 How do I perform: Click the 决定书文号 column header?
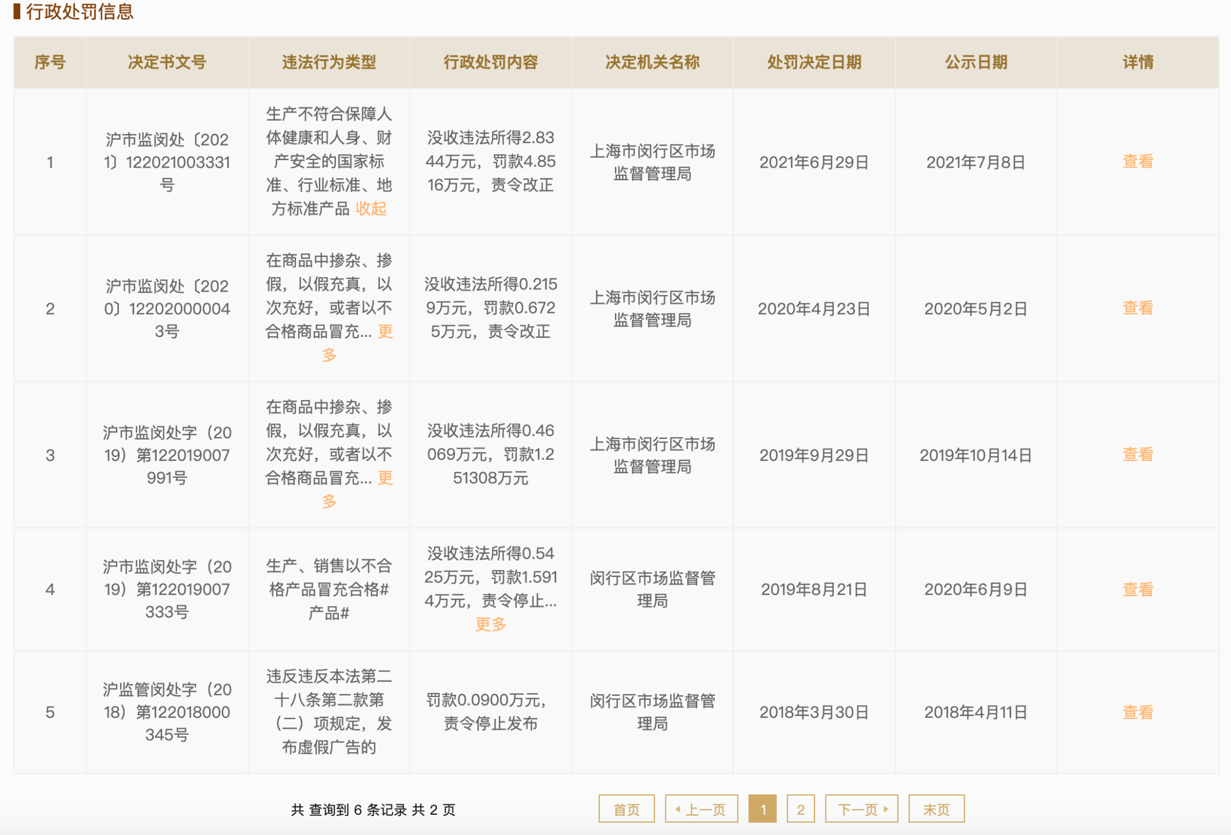click(167, 63)
